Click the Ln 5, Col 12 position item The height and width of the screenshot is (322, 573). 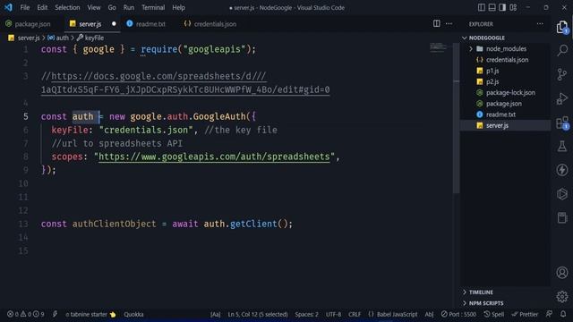point(258,314)
